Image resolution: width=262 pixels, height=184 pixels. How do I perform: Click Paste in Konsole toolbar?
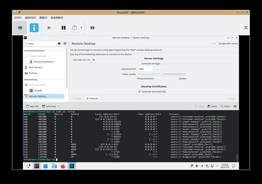point(212,107)
